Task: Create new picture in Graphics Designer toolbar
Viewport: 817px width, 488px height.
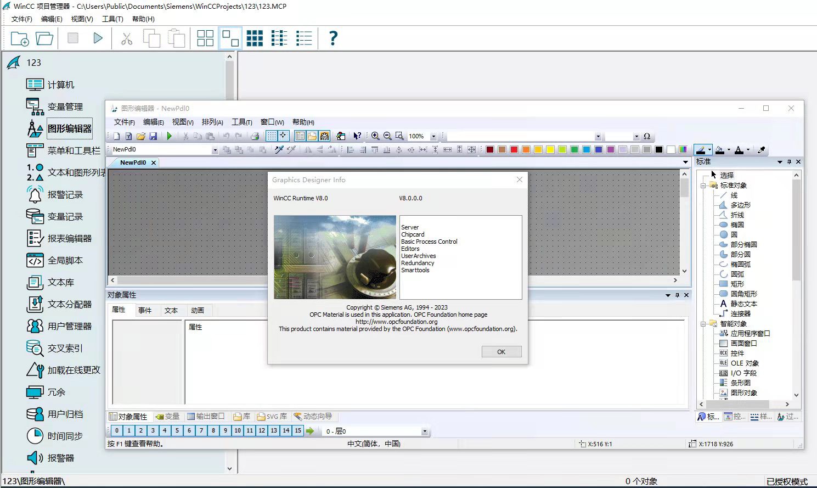Action: click(x=117, y=136)
